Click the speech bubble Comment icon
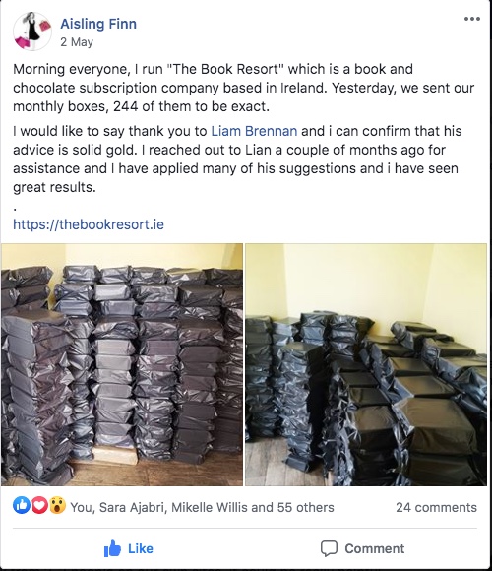Image resolution: width=492 pixels, height=571 pixels. tap(329, 548)
